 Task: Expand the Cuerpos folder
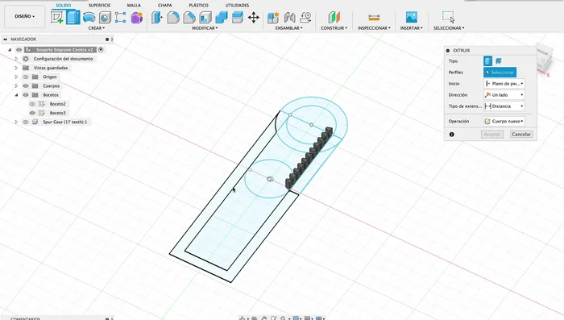pyautogui.click(x=16, y=85)
